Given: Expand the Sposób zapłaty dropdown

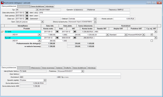Looking at the screenshot, I should [x=45, y=80].
